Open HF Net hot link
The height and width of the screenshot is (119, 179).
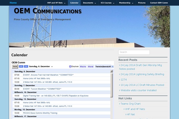coord(131,115)
